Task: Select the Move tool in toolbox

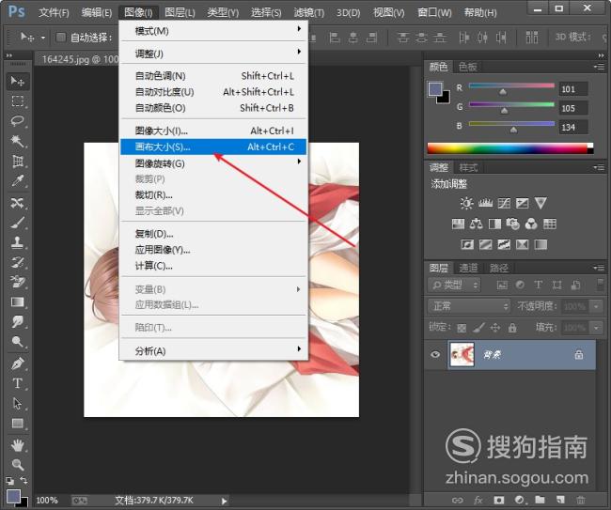Action: point(17,81)
